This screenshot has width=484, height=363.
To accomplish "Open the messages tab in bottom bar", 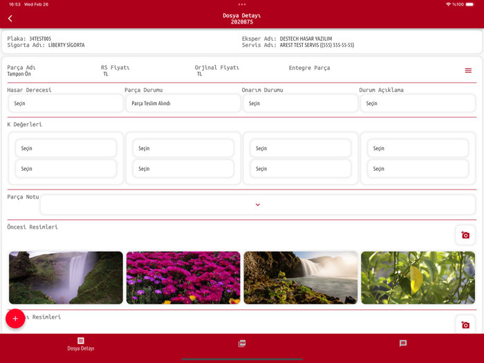I will pos(403,343).
